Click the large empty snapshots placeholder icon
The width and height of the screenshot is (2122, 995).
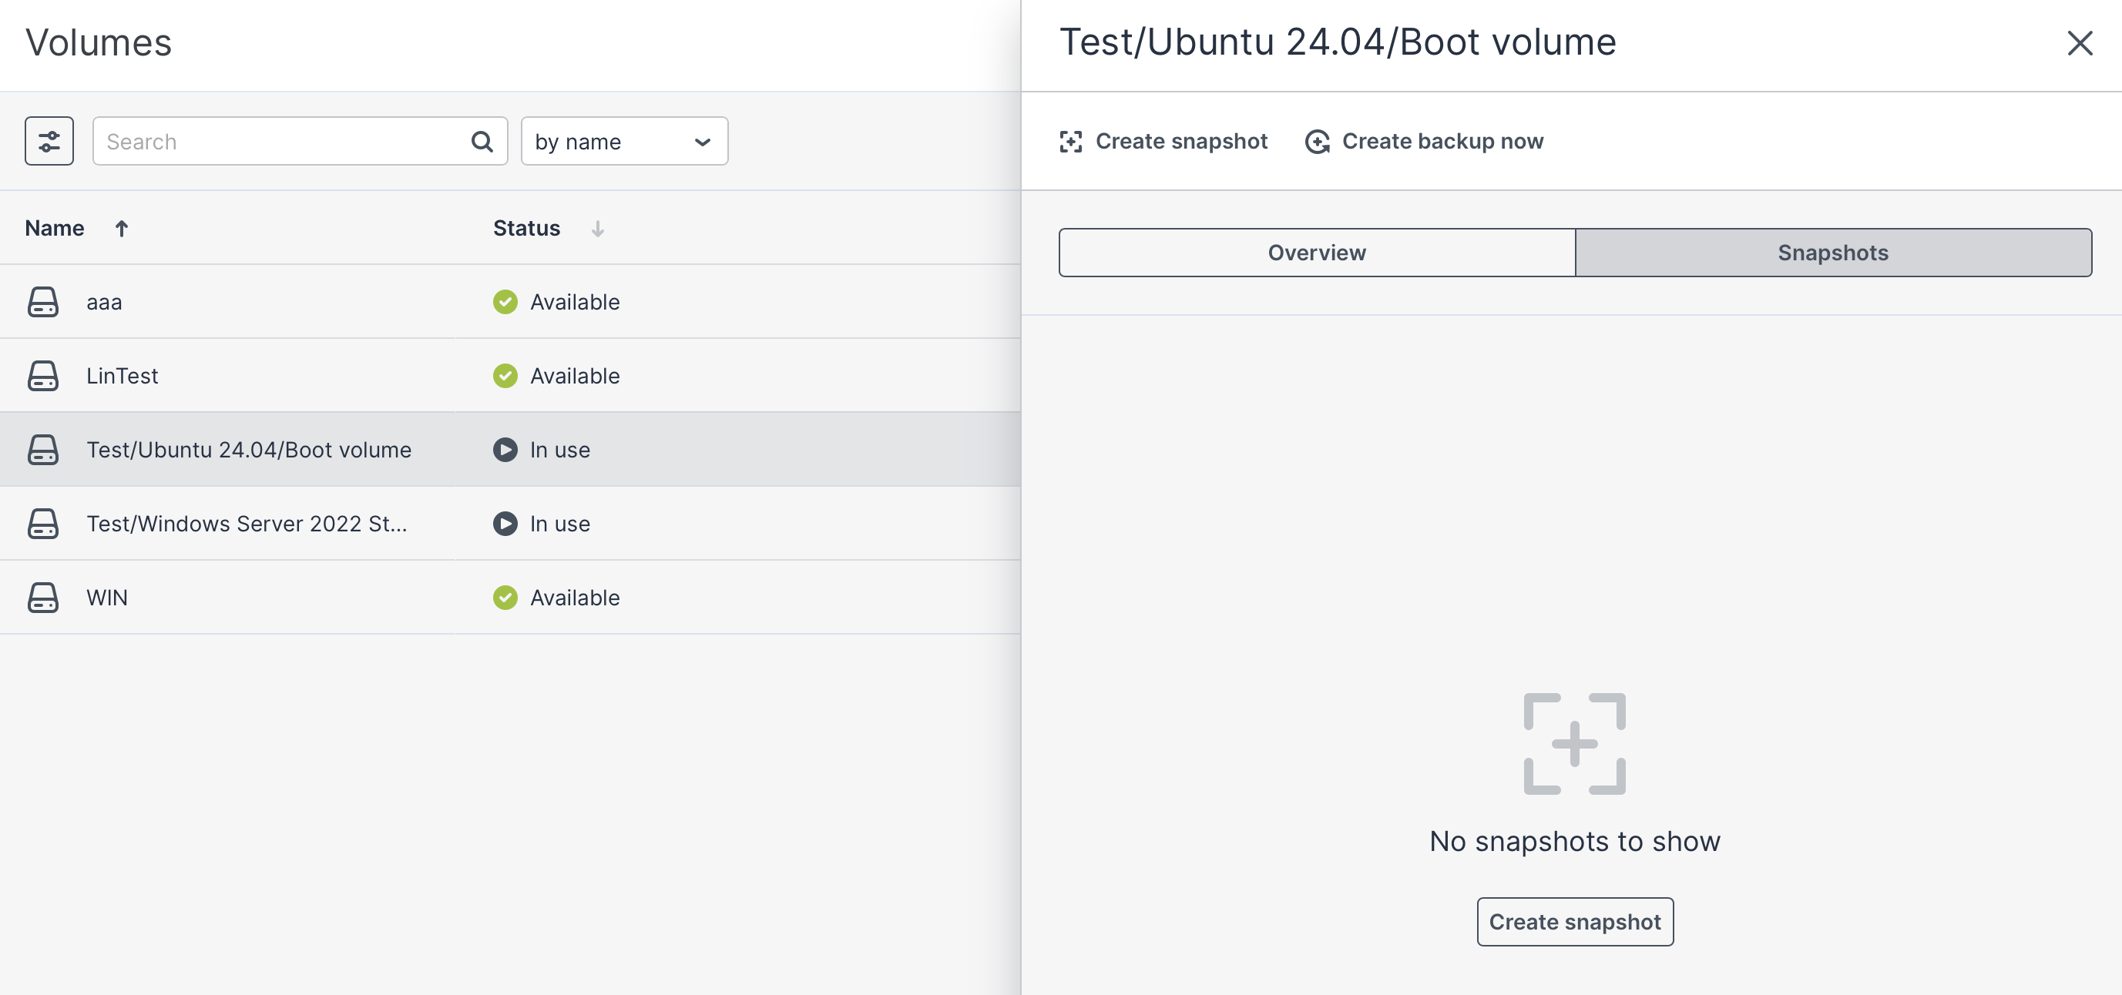click(1573, 743)
